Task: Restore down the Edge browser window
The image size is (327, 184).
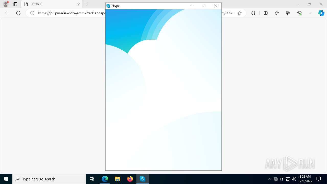Action: [x=309, y=4]
